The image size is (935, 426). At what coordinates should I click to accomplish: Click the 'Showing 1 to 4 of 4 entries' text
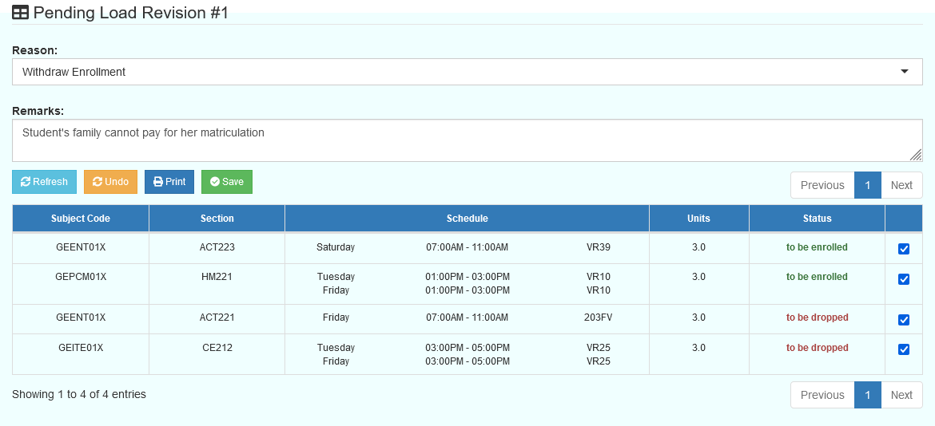click(x=78, y=394)
